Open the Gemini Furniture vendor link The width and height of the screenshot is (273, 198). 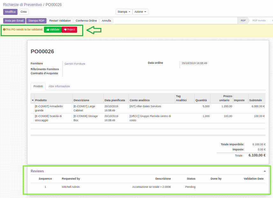click(x=75, y=63)
